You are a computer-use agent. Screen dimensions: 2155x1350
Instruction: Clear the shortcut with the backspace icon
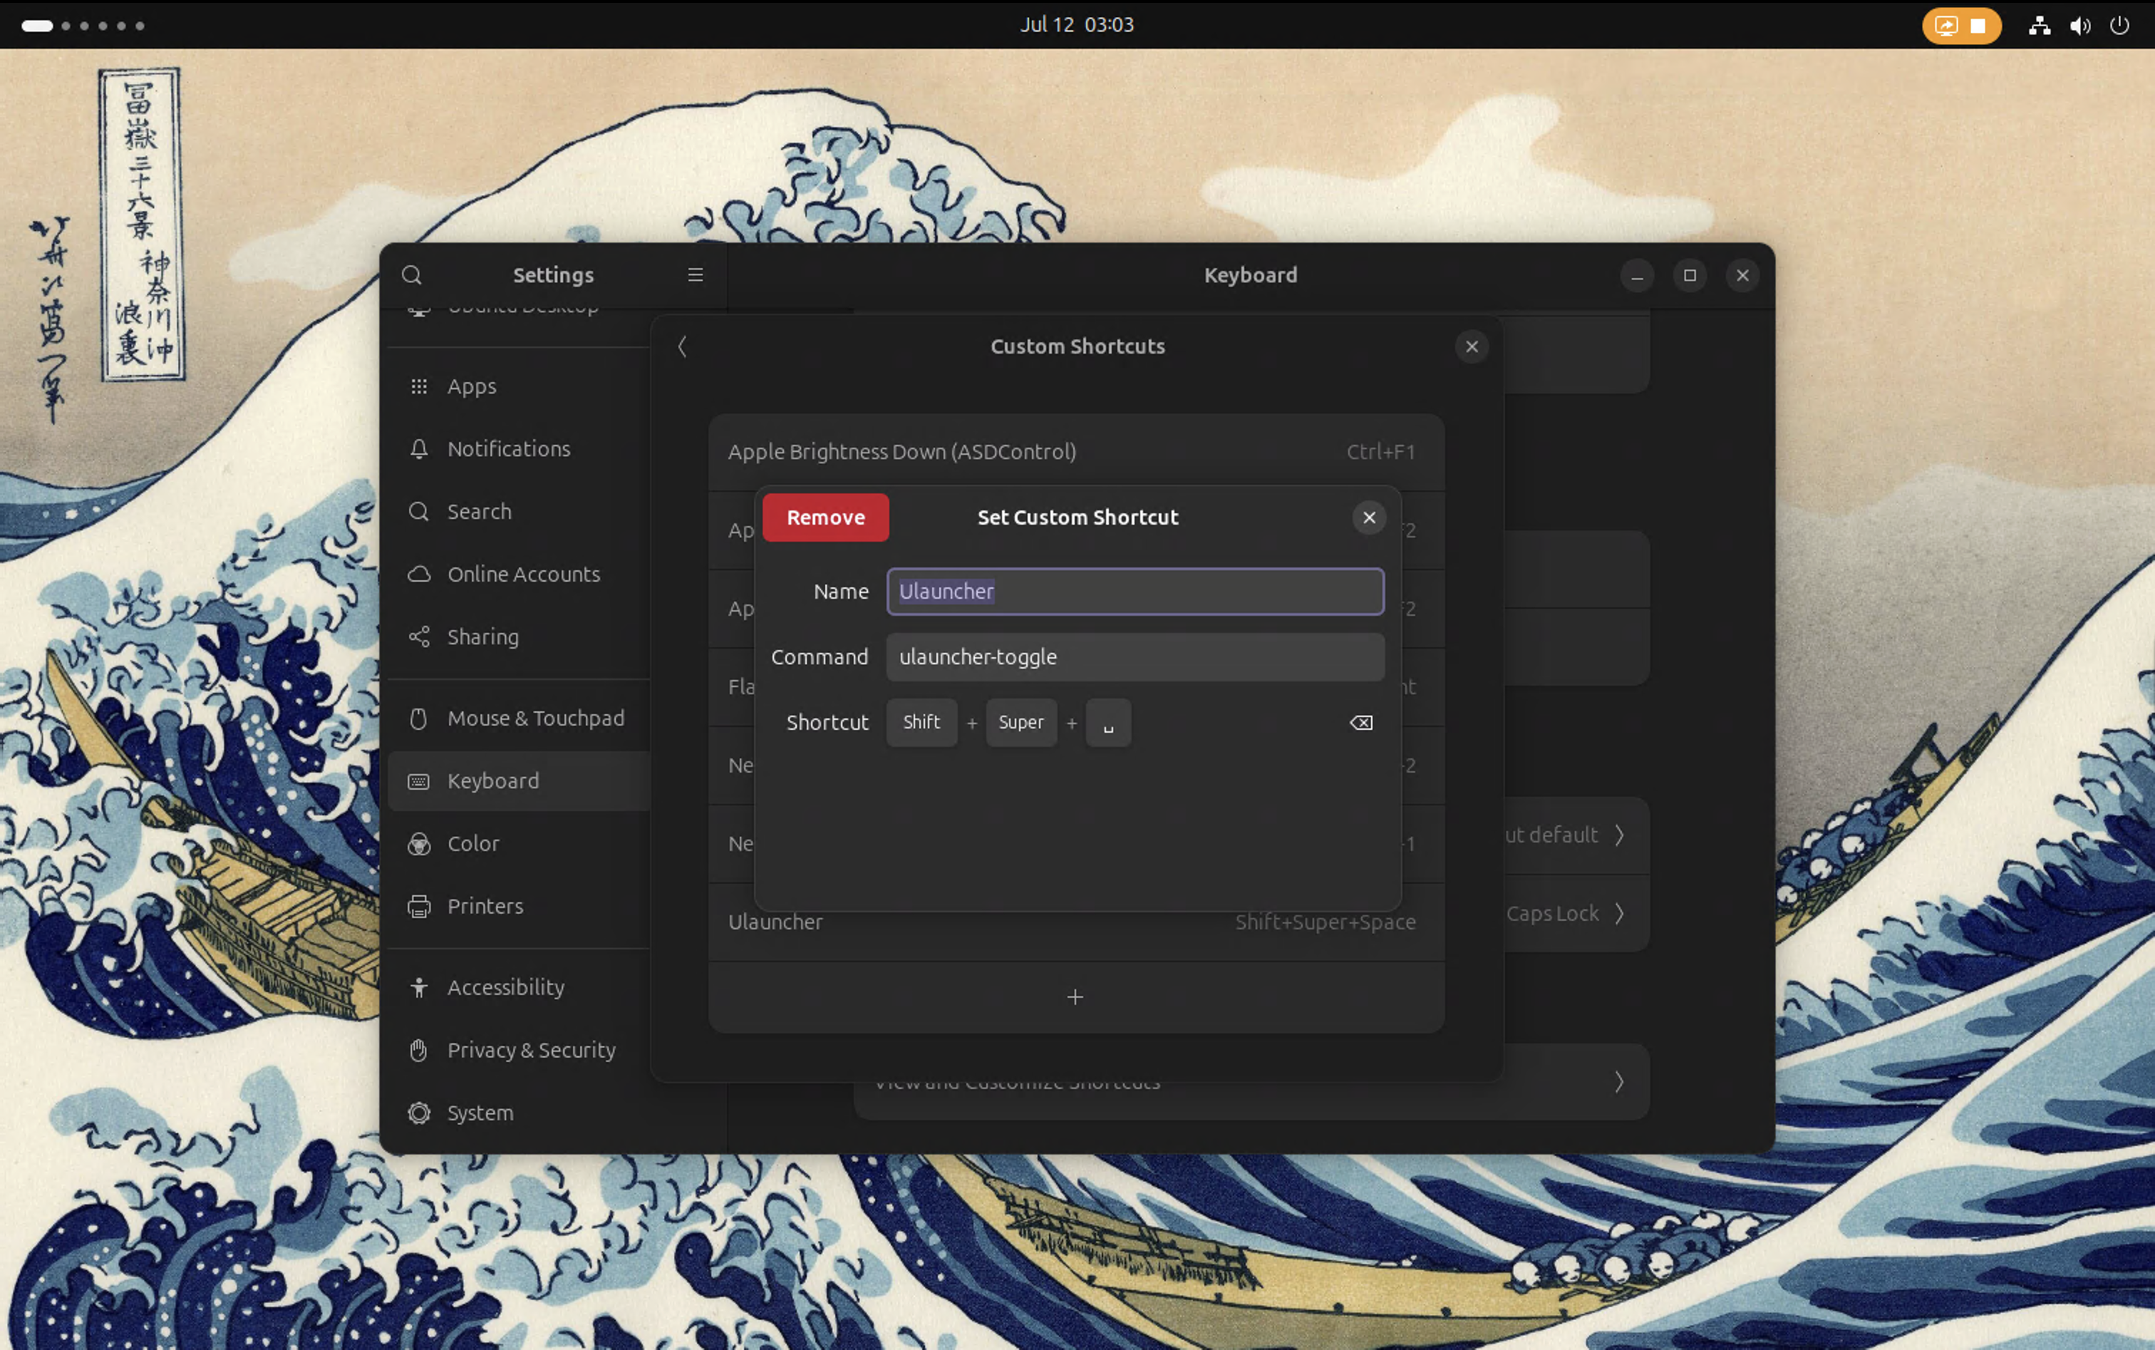coord(1360,722)
